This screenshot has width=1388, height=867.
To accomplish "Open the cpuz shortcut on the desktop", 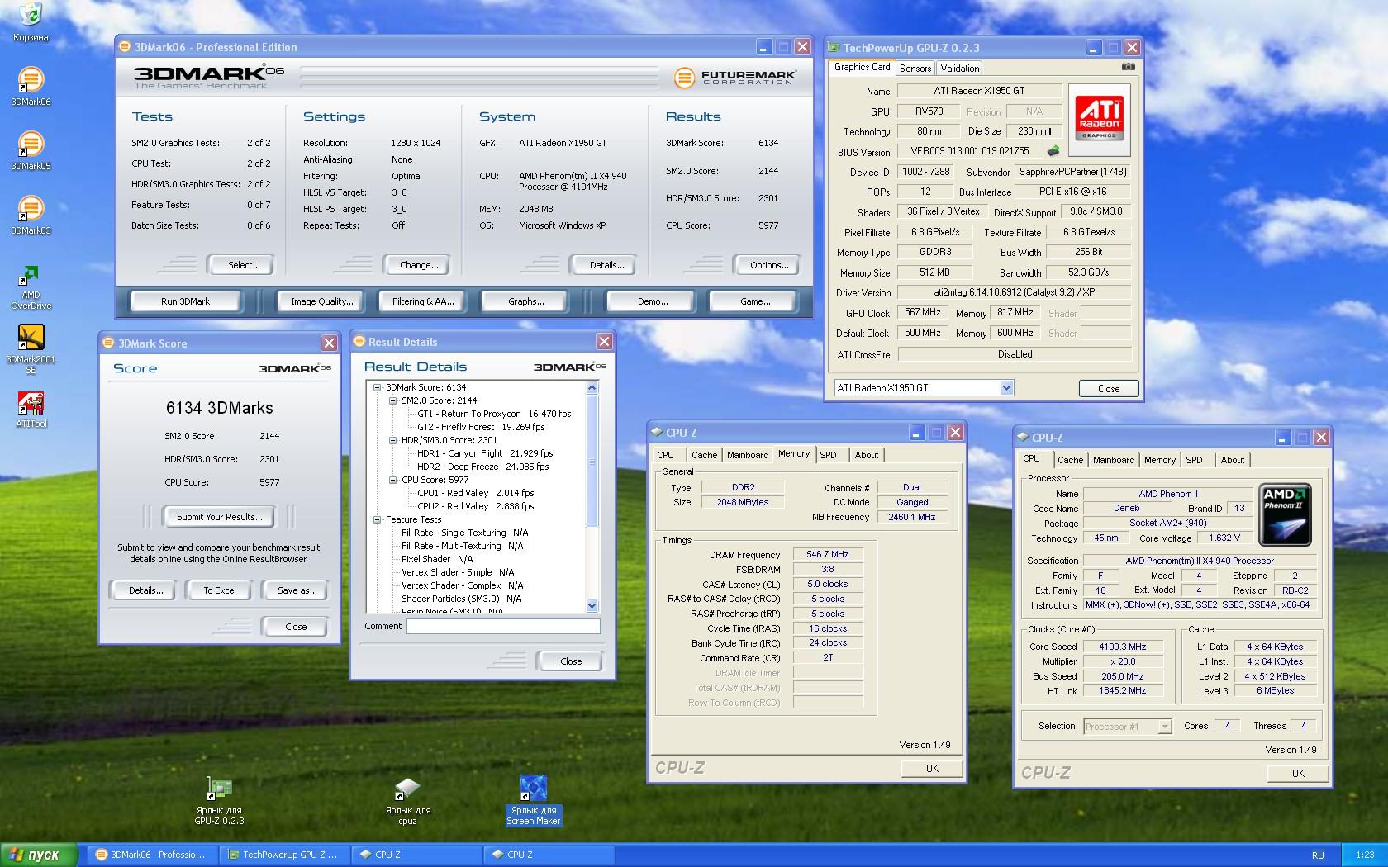I will click(407, 801).
